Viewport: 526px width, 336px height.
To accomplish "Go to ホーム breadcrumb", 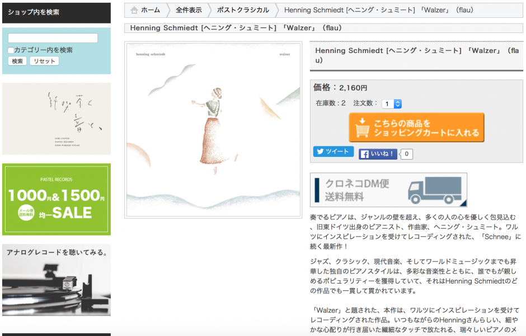I will coord(151,10).
